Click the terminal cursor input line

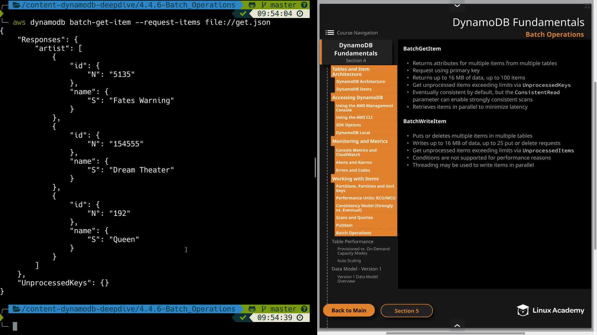[x=15, y=326]
